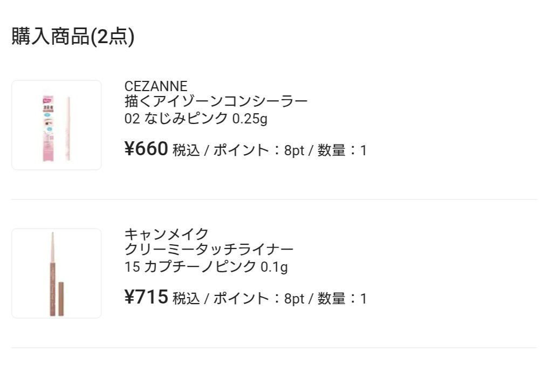Click 税込 beside the ¥660 price
548x365 pixels.
[186, 150]
